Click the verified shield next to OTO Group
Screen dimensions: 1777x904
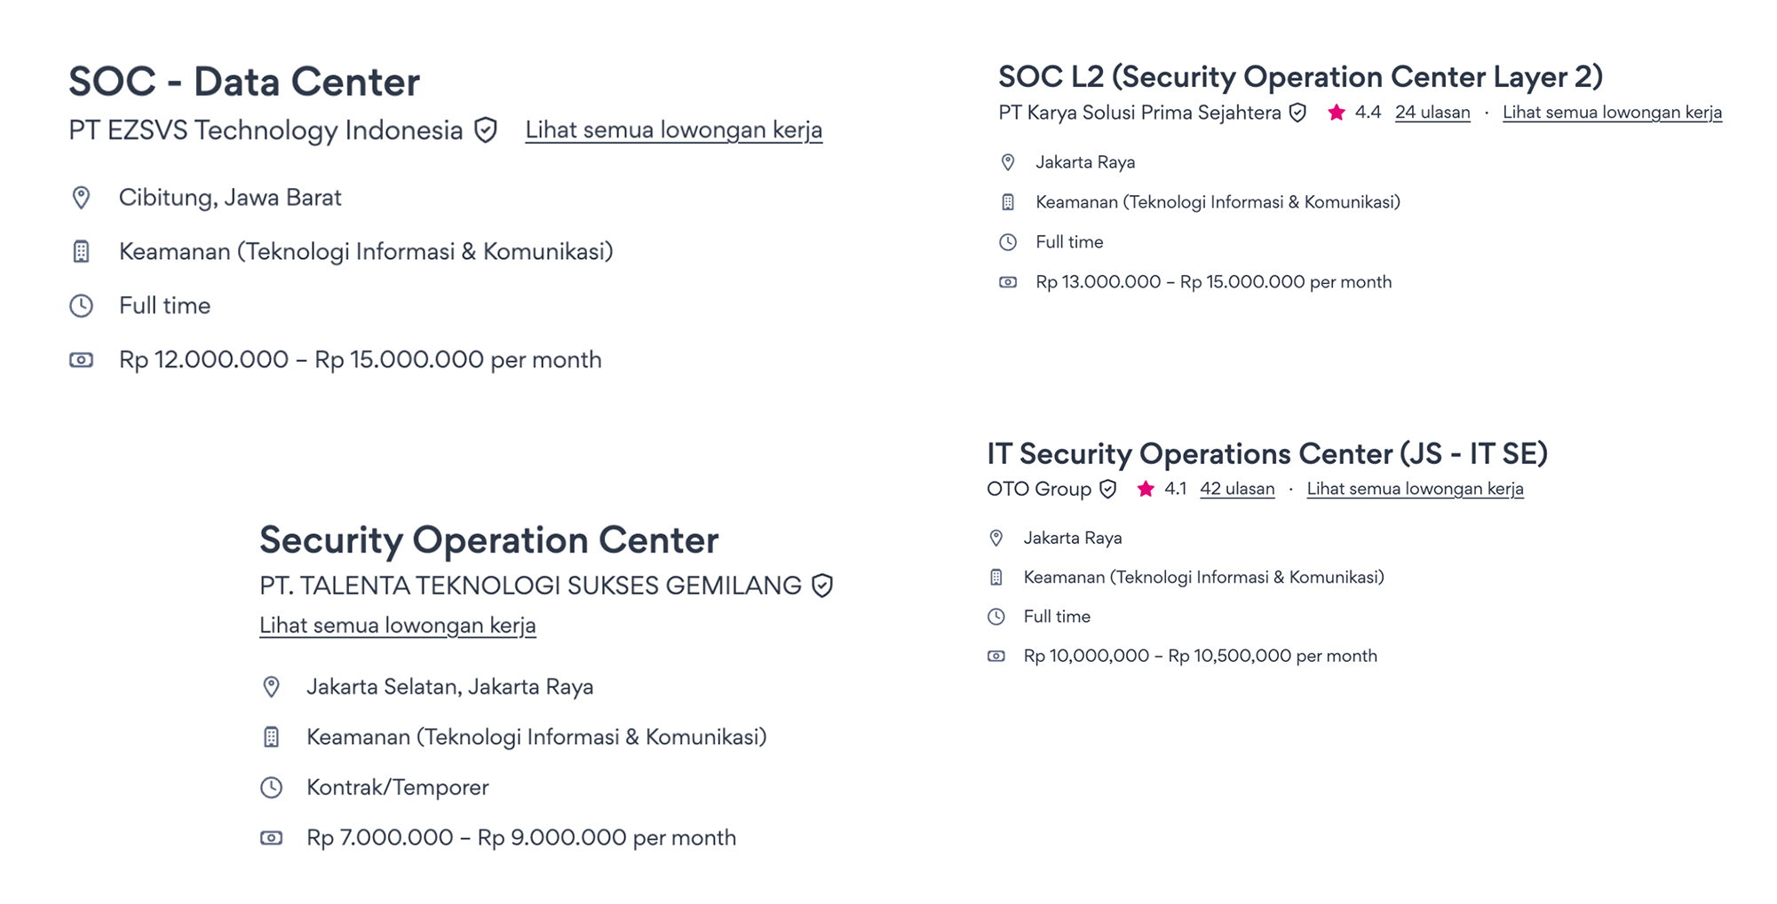[x=1107, y=488]
